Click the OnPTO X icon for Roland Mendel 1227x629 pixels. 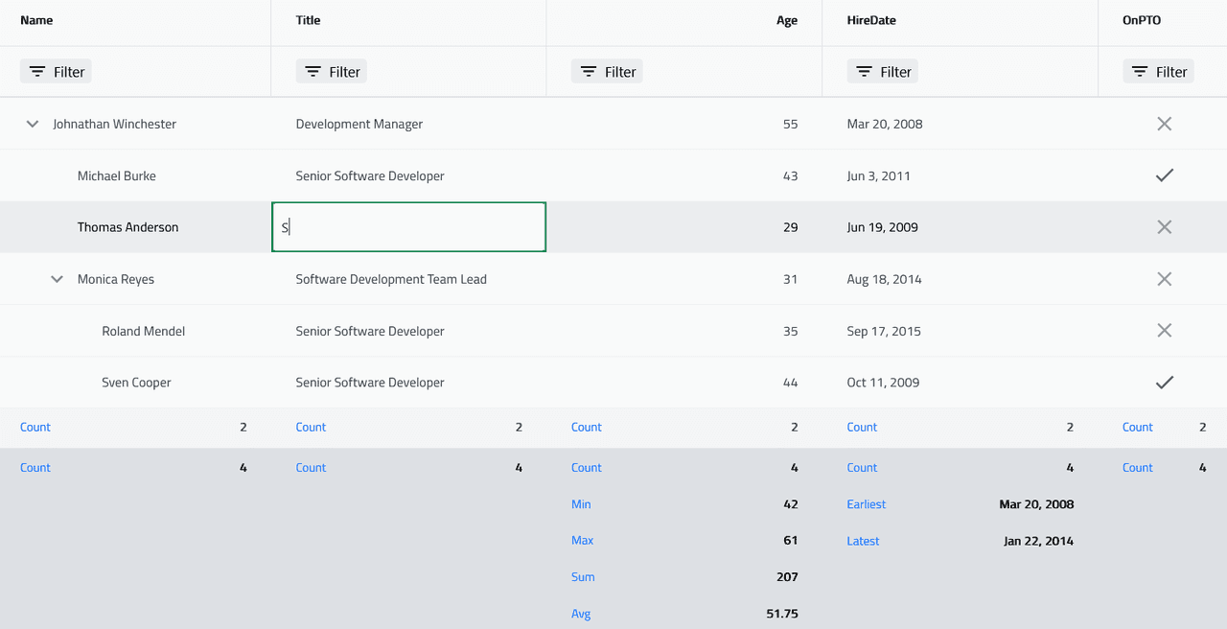coord(1165,331)
